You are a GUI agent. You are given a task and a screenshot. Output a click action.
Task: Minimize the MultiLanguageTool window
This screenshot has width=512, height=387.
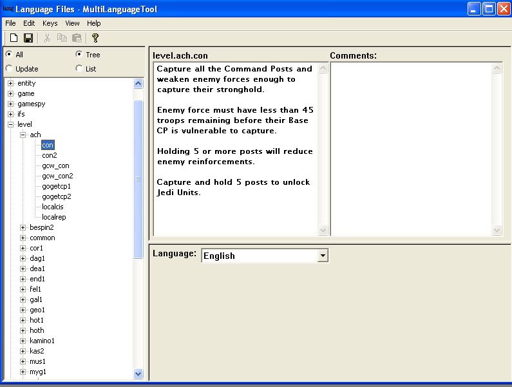click(x=474, y=9)
